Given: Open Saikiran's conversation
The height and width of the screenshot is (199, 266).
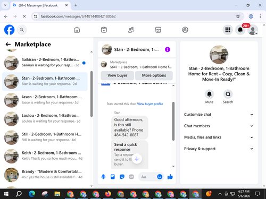Looking at the screenshot, I should pyautogui.click(x=45, y=63).
